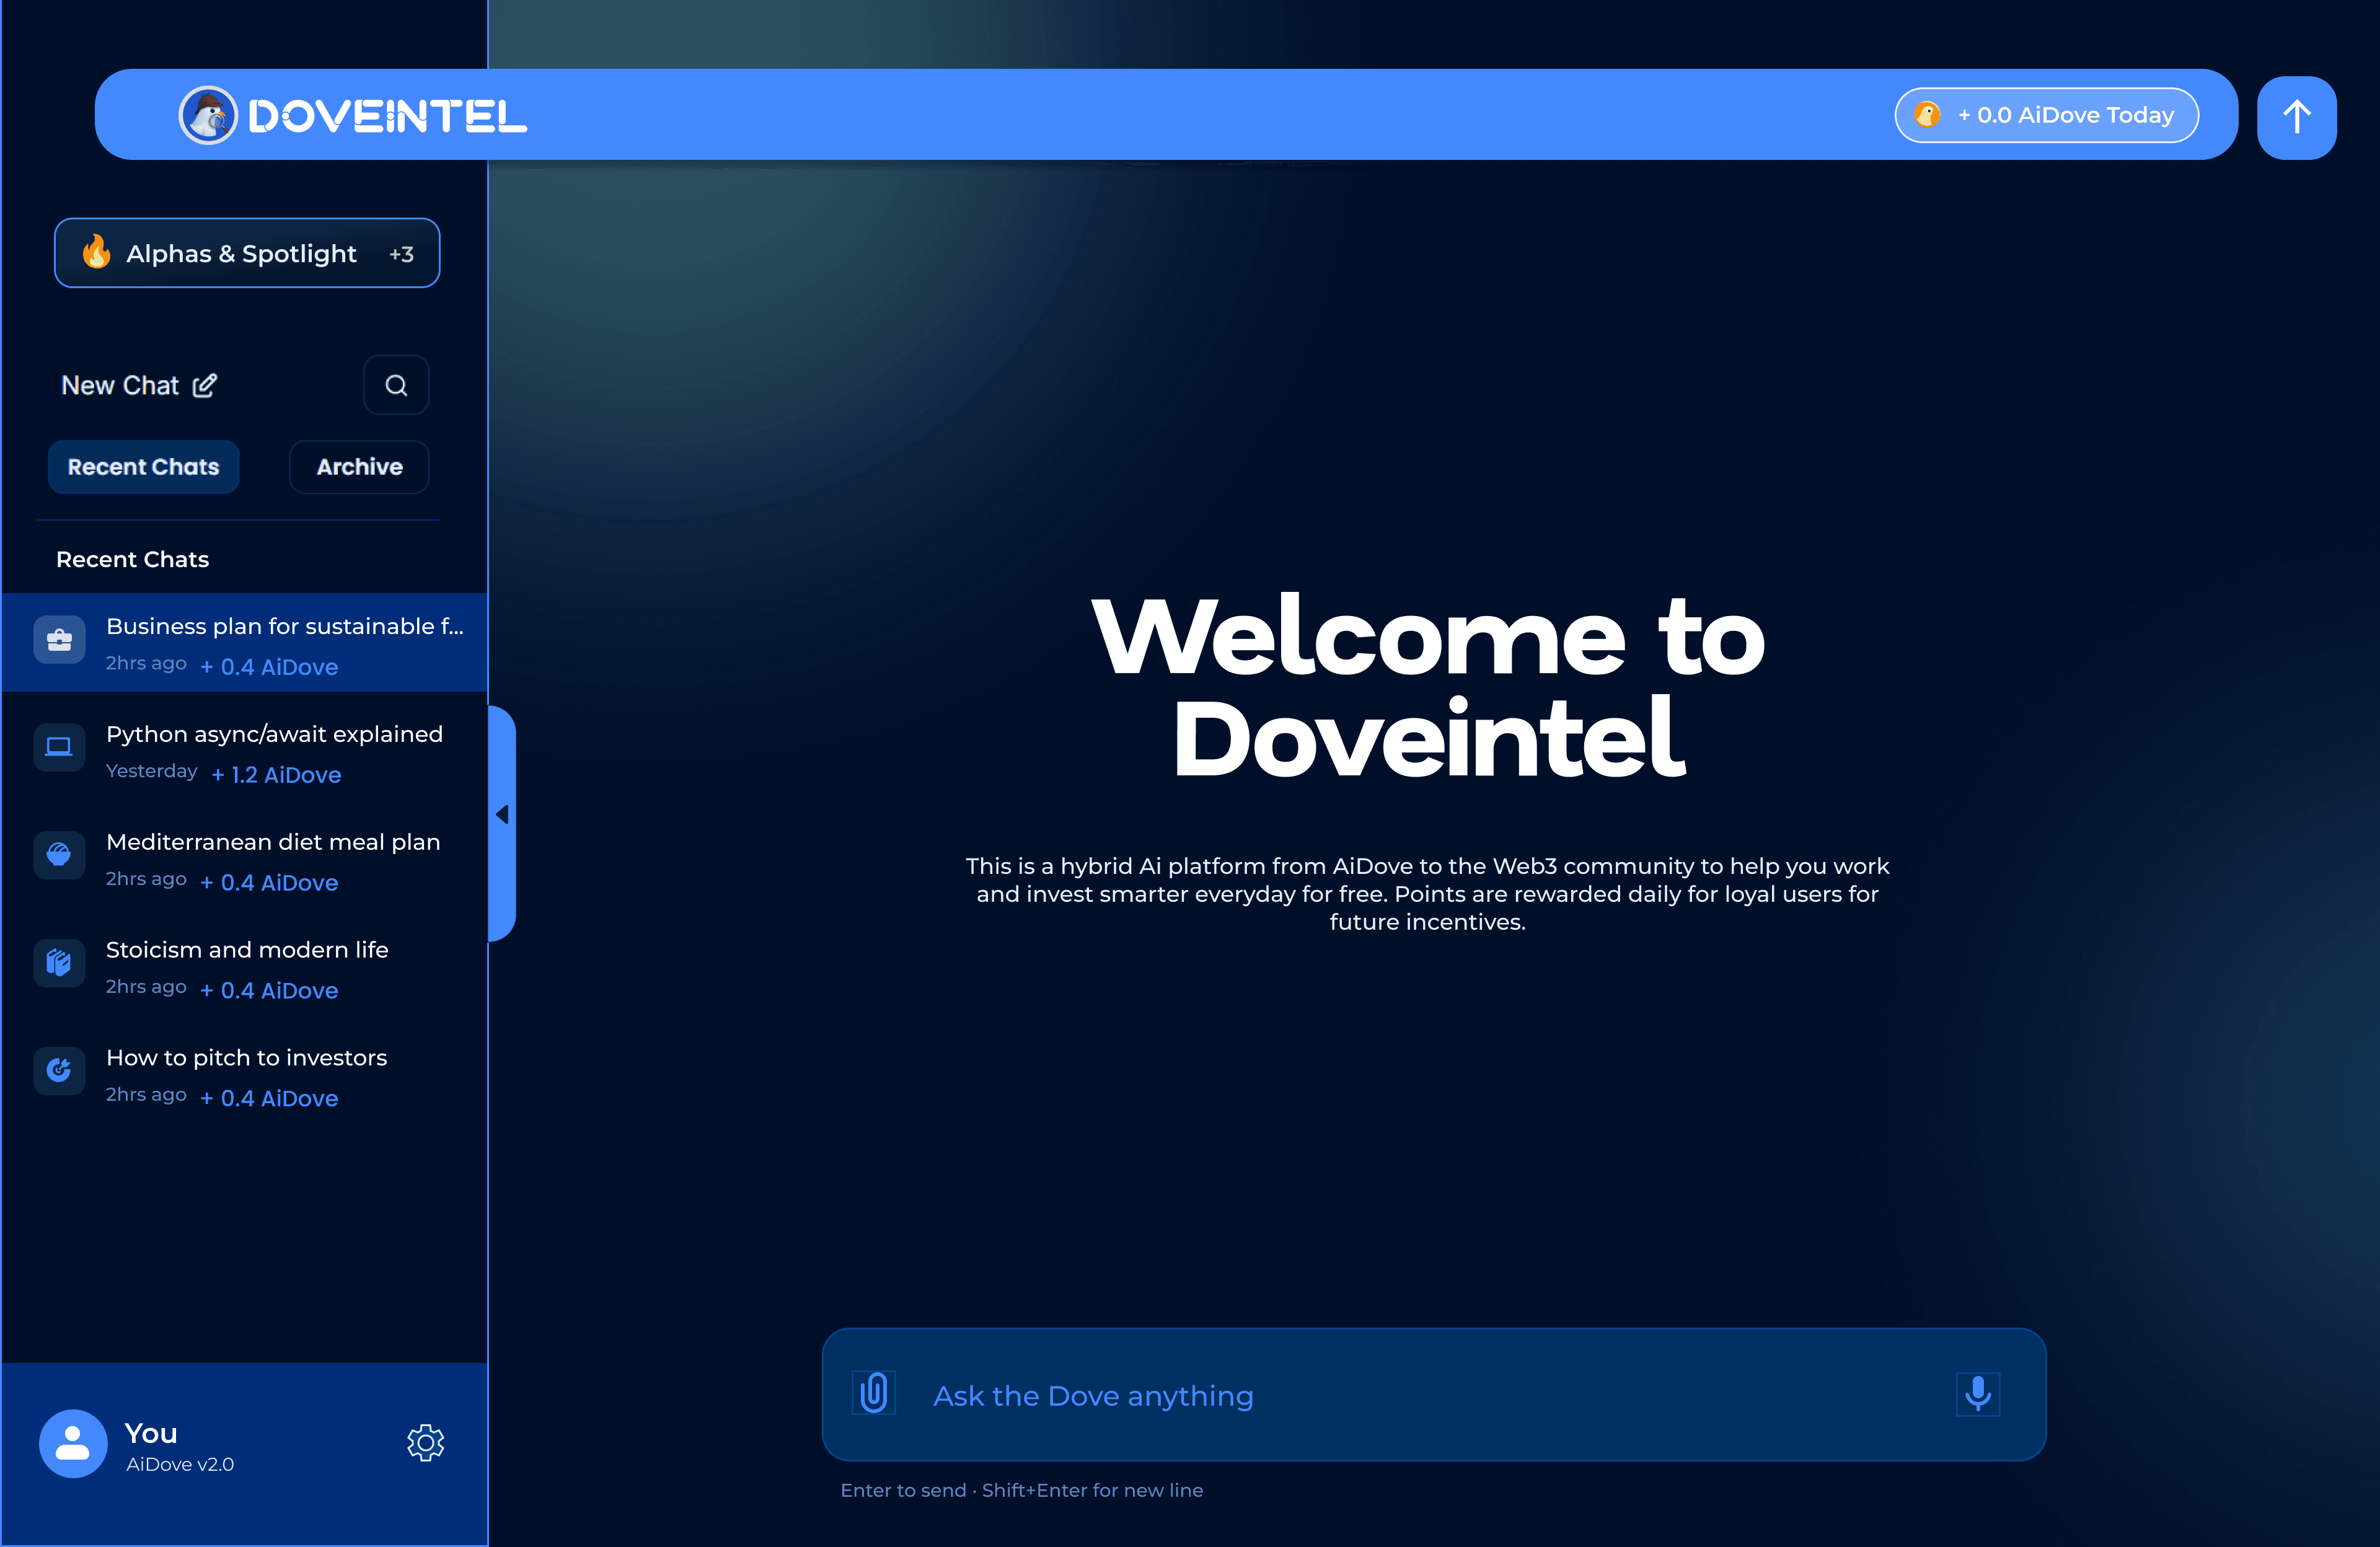The image size is (2380, 1547).
Task: Click book icon for Stoicism chat
Action: pos(59,963)
